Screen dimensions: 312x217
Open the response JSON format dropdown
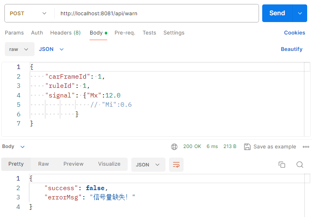(148, 164)
